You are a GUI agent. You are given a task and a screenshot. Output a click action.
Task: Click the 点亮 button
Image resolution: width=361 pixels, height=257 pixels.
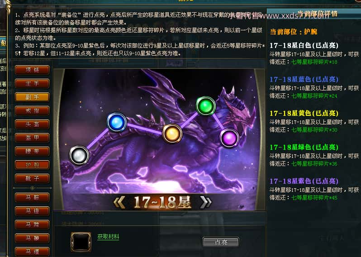tap(221, 242)
